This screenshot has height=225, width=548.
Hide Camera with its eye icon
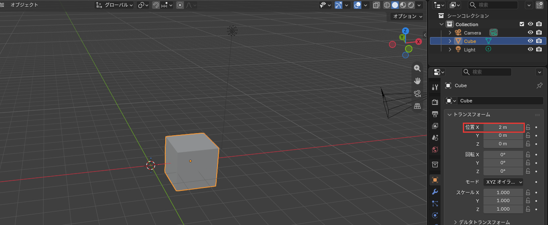pyautogui.click(x=530, y=33)
